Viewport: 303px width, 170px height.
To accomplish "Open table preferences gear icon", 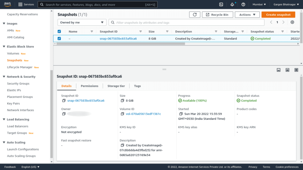I will pos(292,22).
